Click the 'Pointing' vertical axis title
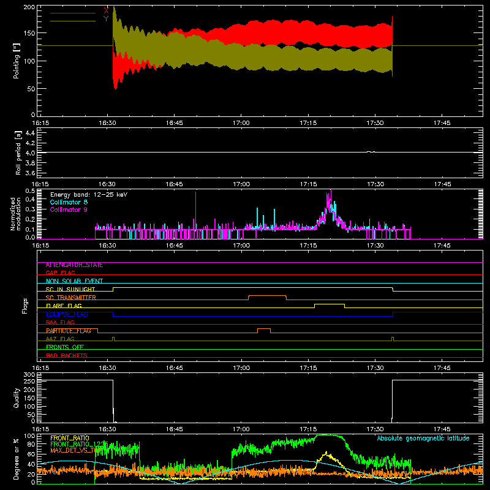The image size is (490, 490). [x=16, y=61]
